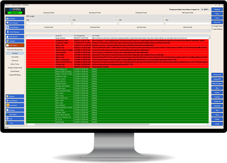227x163 pixels.
Task: Open the Schedule section in the sidebar
Action: coord(14,19)
